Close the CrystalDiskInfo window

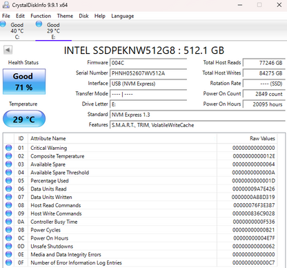click(x=279, y=5)
